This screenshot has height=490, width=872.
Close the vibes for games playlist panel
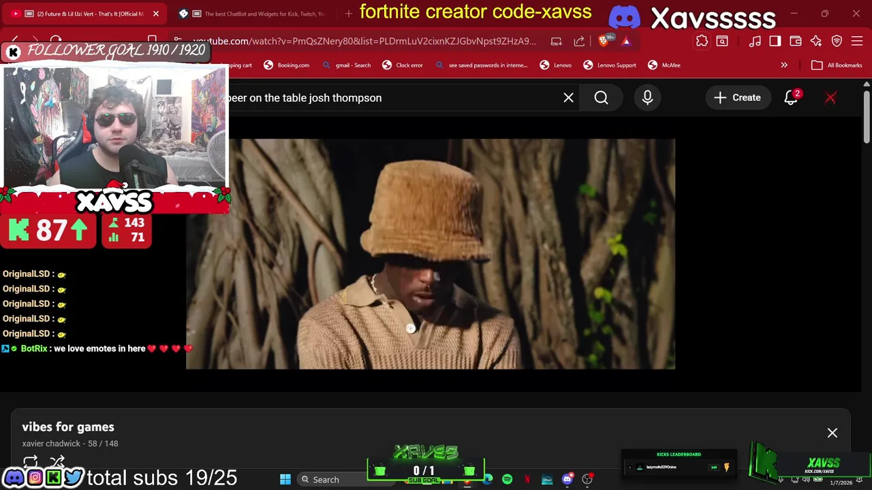pyautogui.click(x=832, y=433)
